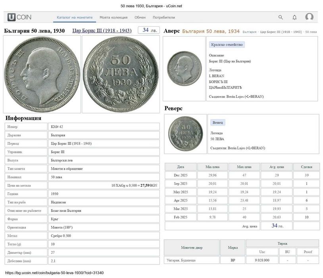The height and width of the screenshot is (278, 323).
Task: Select the Mar 2025 price row date
Action: click(x=181, y=209)
